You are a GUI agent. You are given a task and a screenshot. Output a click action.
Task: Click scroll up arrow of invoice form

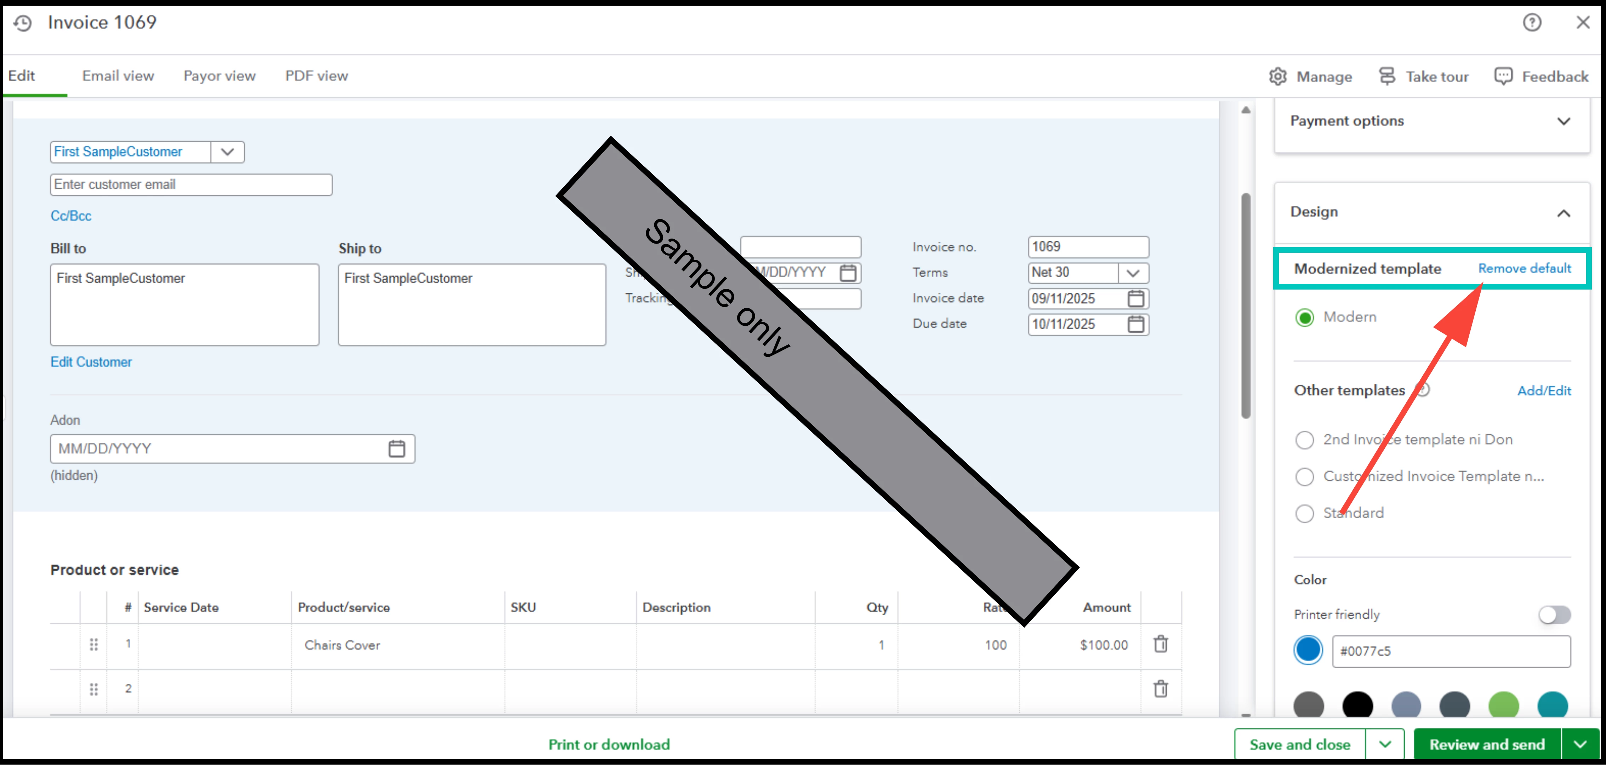pyautogui.click(x=1246, y=110)
